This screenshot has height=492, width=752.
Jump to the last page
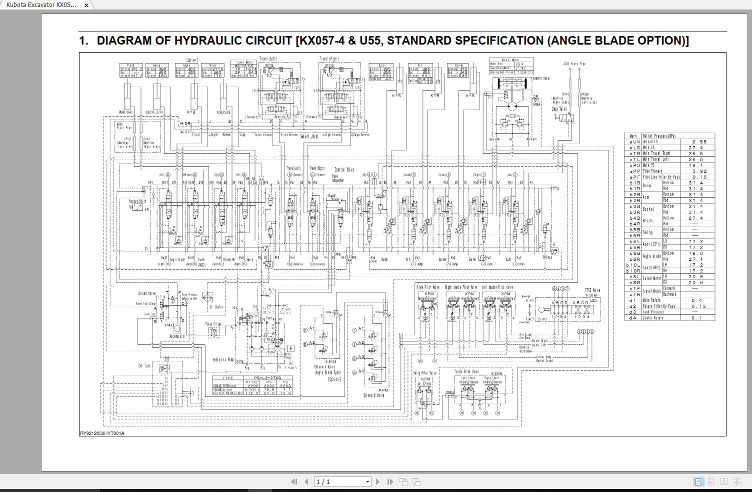390,481
